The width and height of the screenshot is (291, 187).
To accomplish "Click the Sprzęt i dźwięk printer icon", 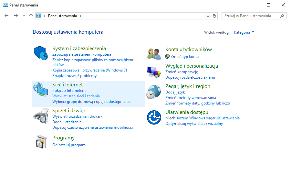I will point(40,115).
